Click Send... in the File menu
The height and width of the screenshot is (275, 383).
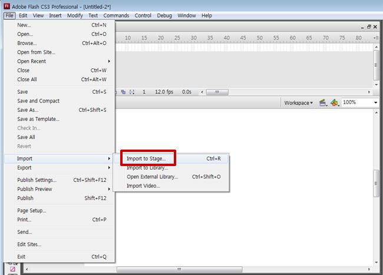pos(60,232)
